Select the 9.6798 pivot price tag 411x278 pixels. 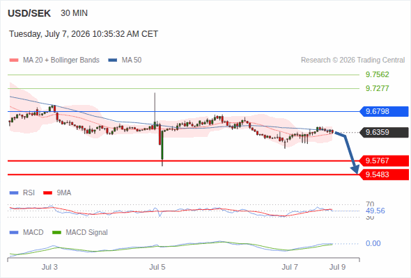pos(383,111)
